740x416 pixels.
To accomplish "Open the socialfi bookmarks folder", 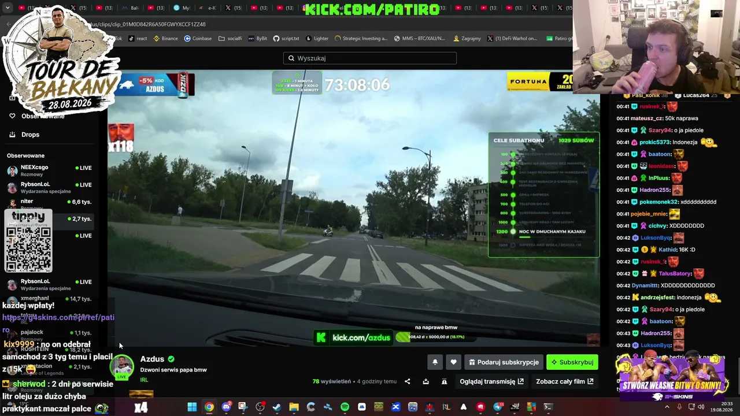I will point(230,39).
